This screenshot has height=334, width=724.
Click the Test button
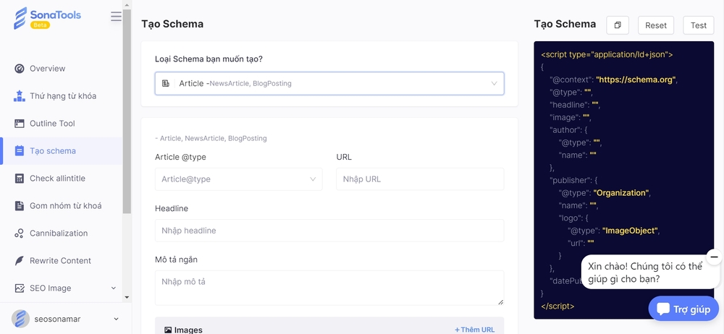coord(699,25)
